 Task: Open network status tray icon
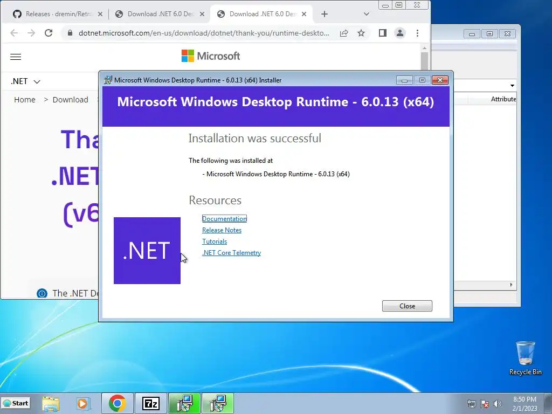471,404
